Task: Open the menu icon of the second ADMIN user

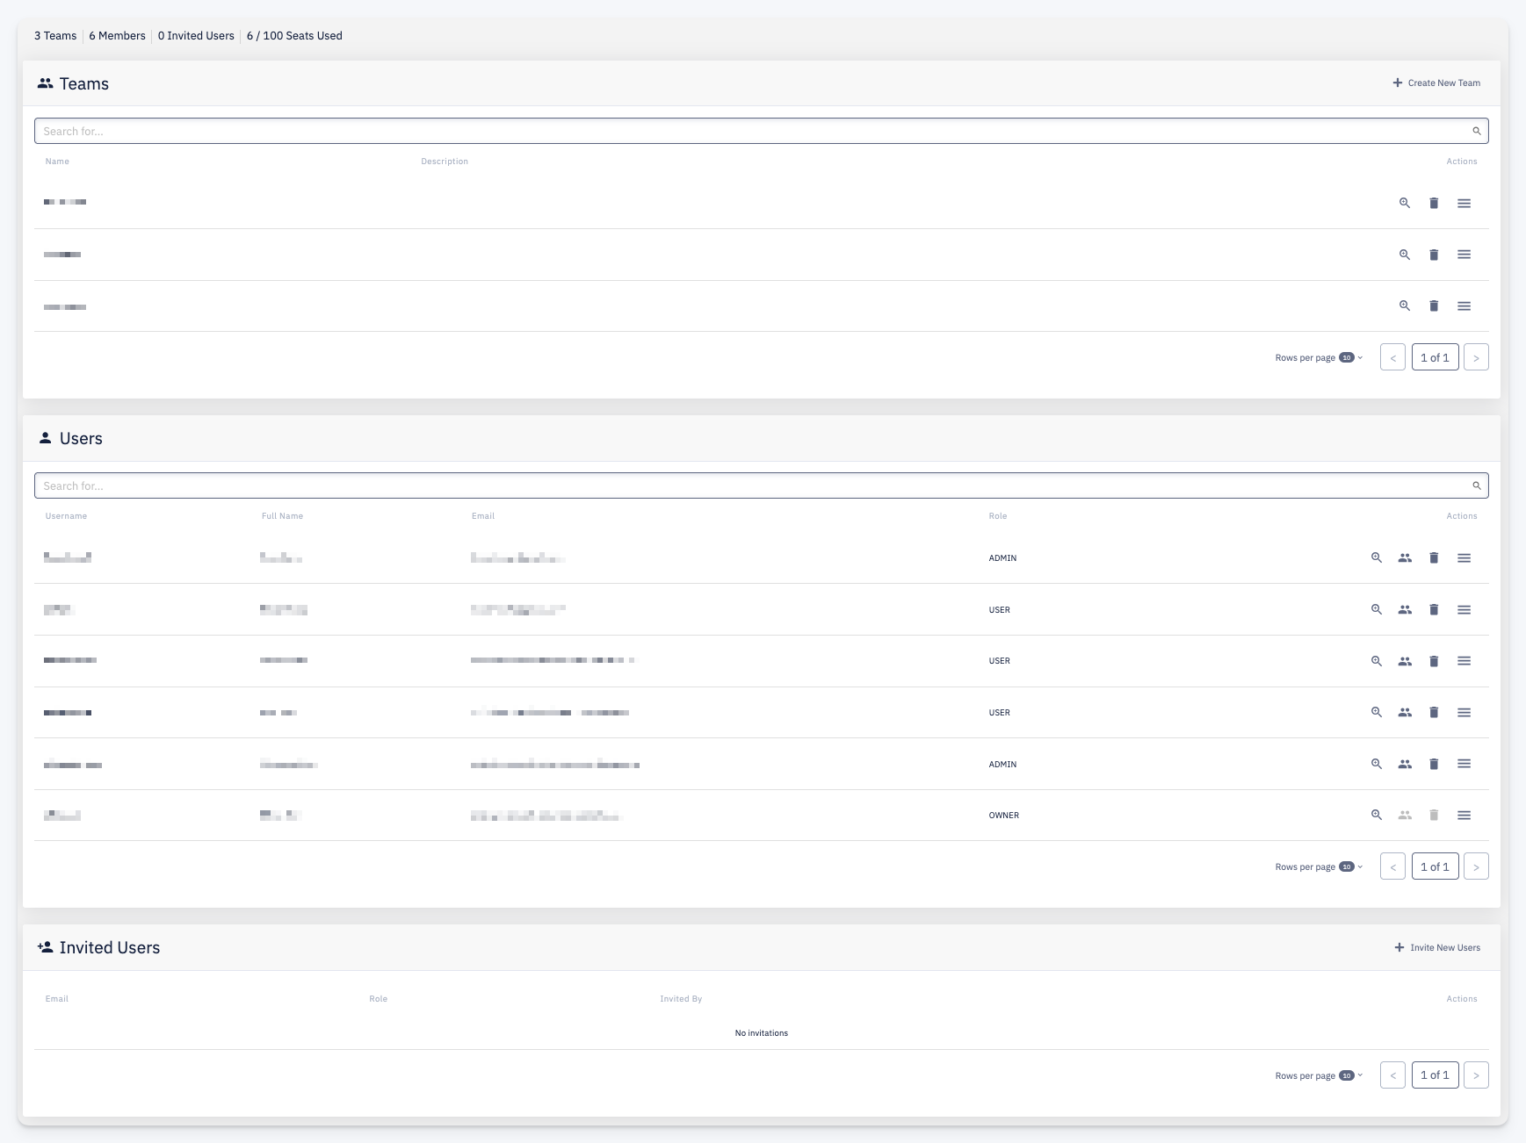Action: [x=1464, y=764]
